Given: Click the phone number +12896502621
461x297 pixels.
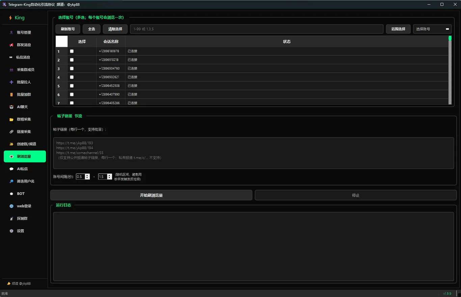Looking at the screenshot, I should click(109, 77).
